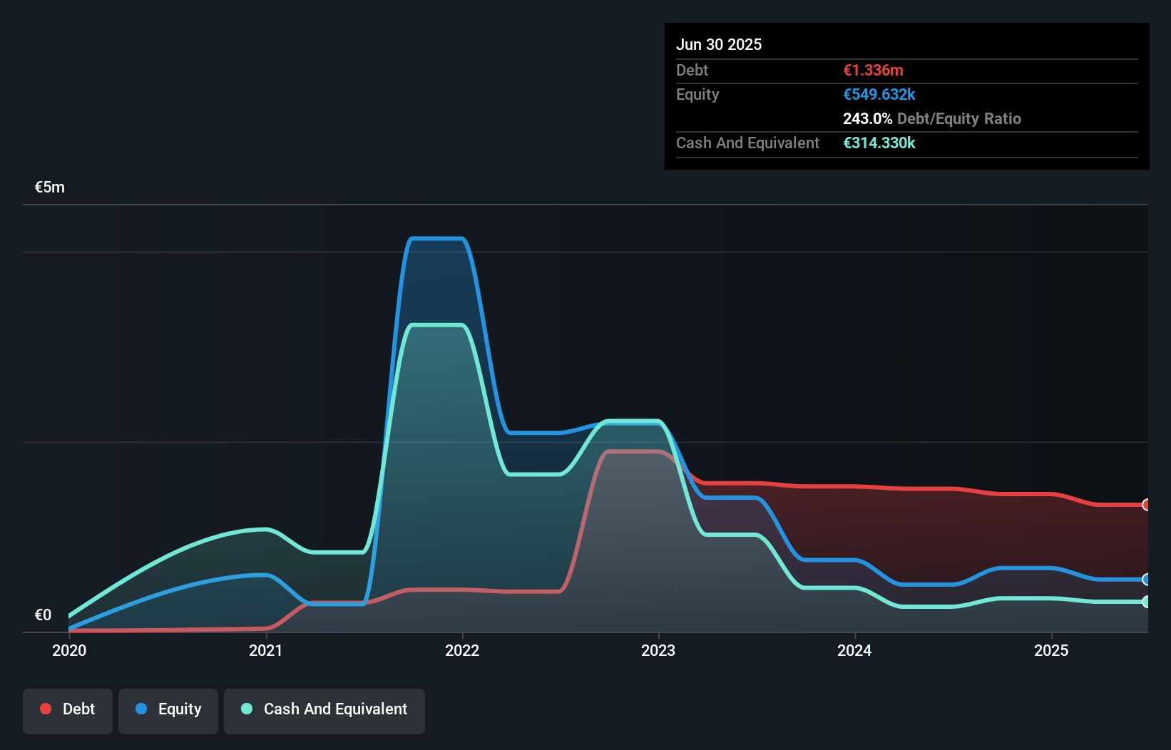Viewport: 1171px width, 750px height.
Task: Open details on the Debt/Equity Ratio row
Action: (931, 118)
